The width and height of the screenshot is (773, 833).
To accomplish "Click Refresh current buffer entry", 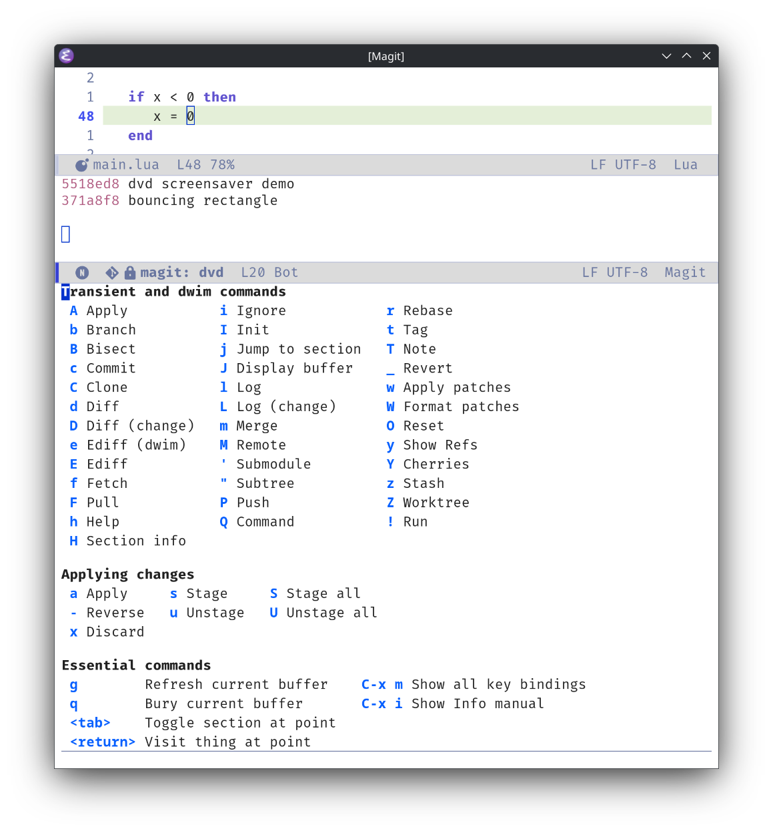I will point(199,685).
